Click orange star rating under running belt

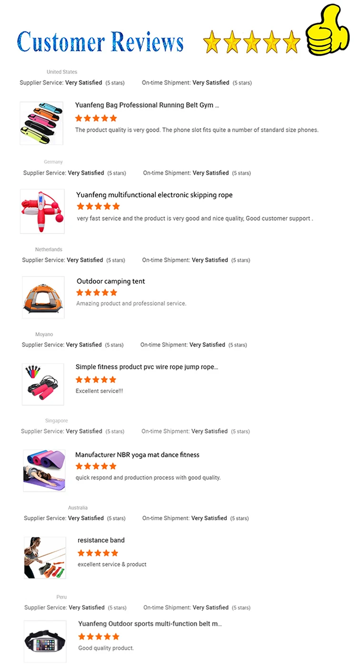[96, 118]
